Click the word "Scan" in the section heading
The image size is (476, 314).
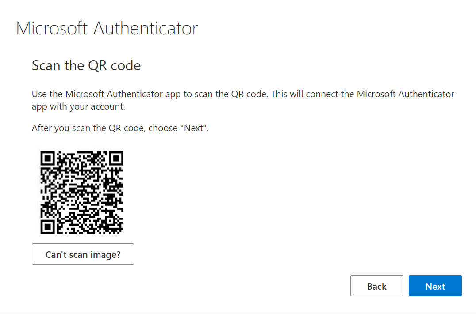pyautogui.click(x=46, y=66)
